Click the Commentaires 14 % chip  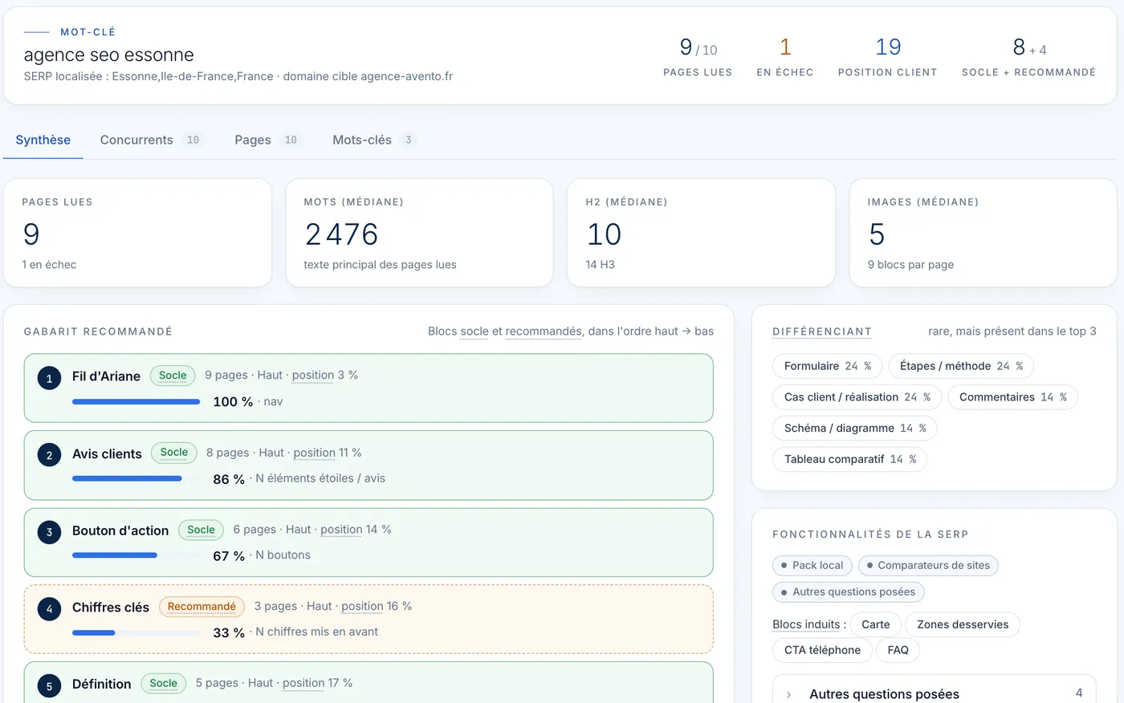1012,397
